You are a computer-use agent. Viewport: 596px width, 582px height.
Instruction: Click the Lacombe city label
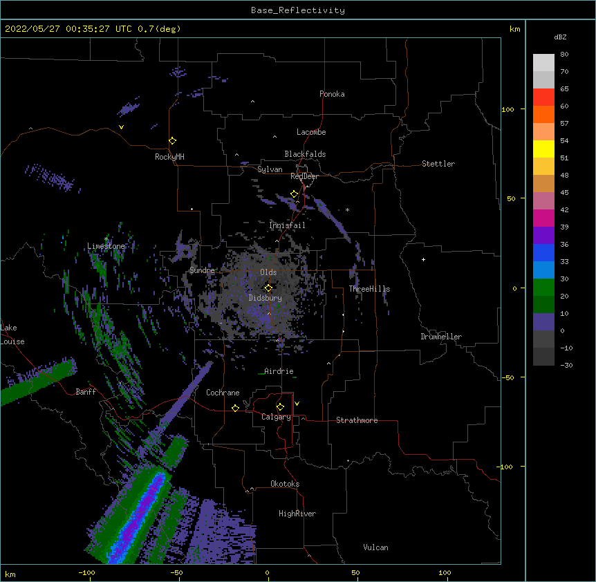click(x=311, y=132)
